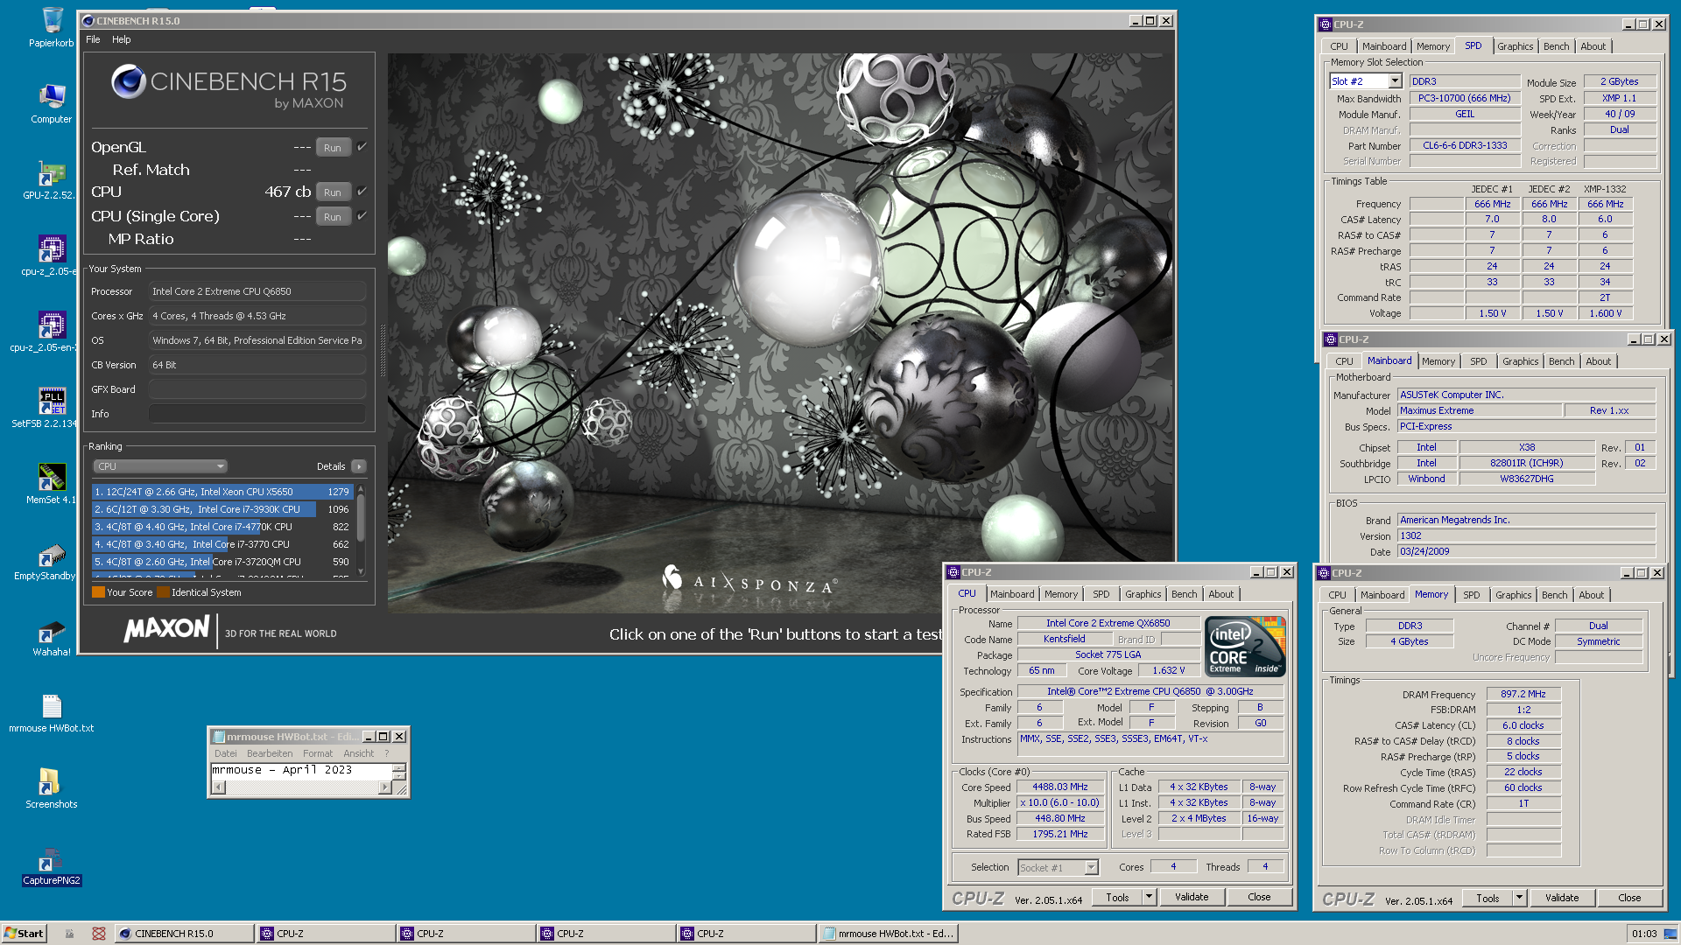Select ranking row Intel Core i7-4770K
This screenshot has height=945, width=1681.
pos(222,527)
